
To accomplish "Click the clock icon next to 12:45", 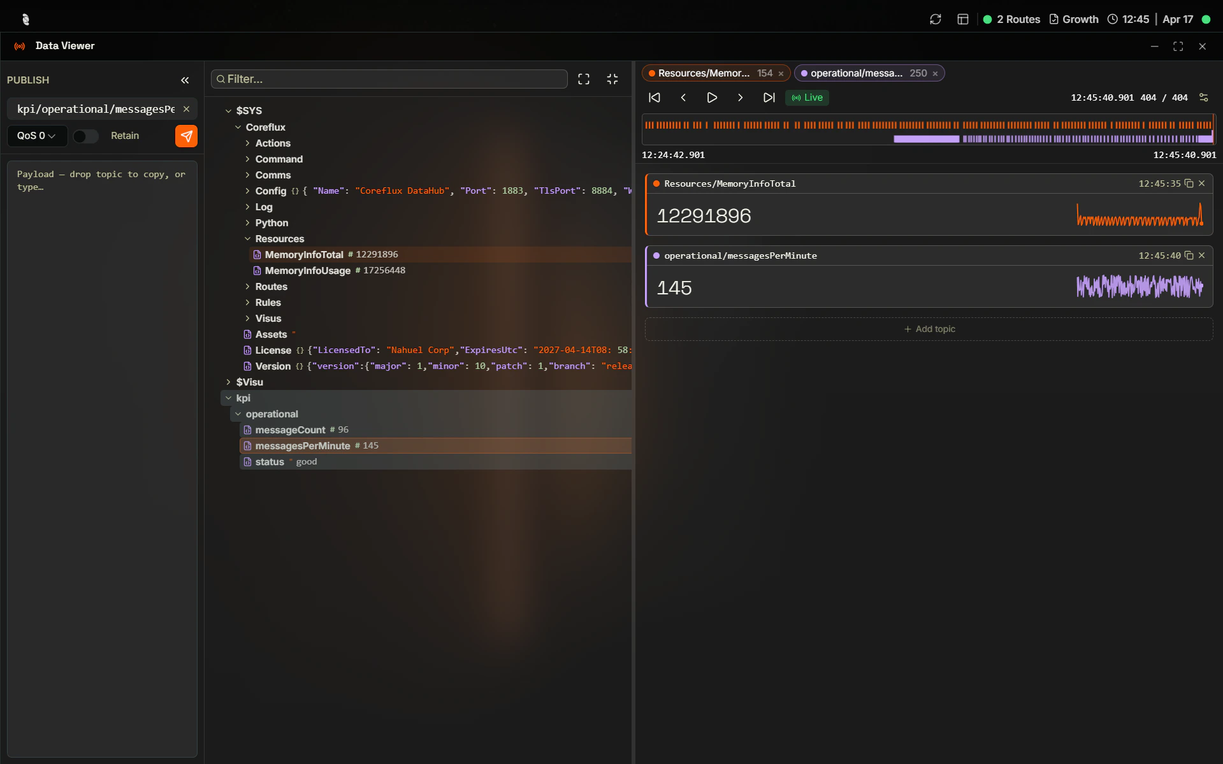I will coord(1112,19).
